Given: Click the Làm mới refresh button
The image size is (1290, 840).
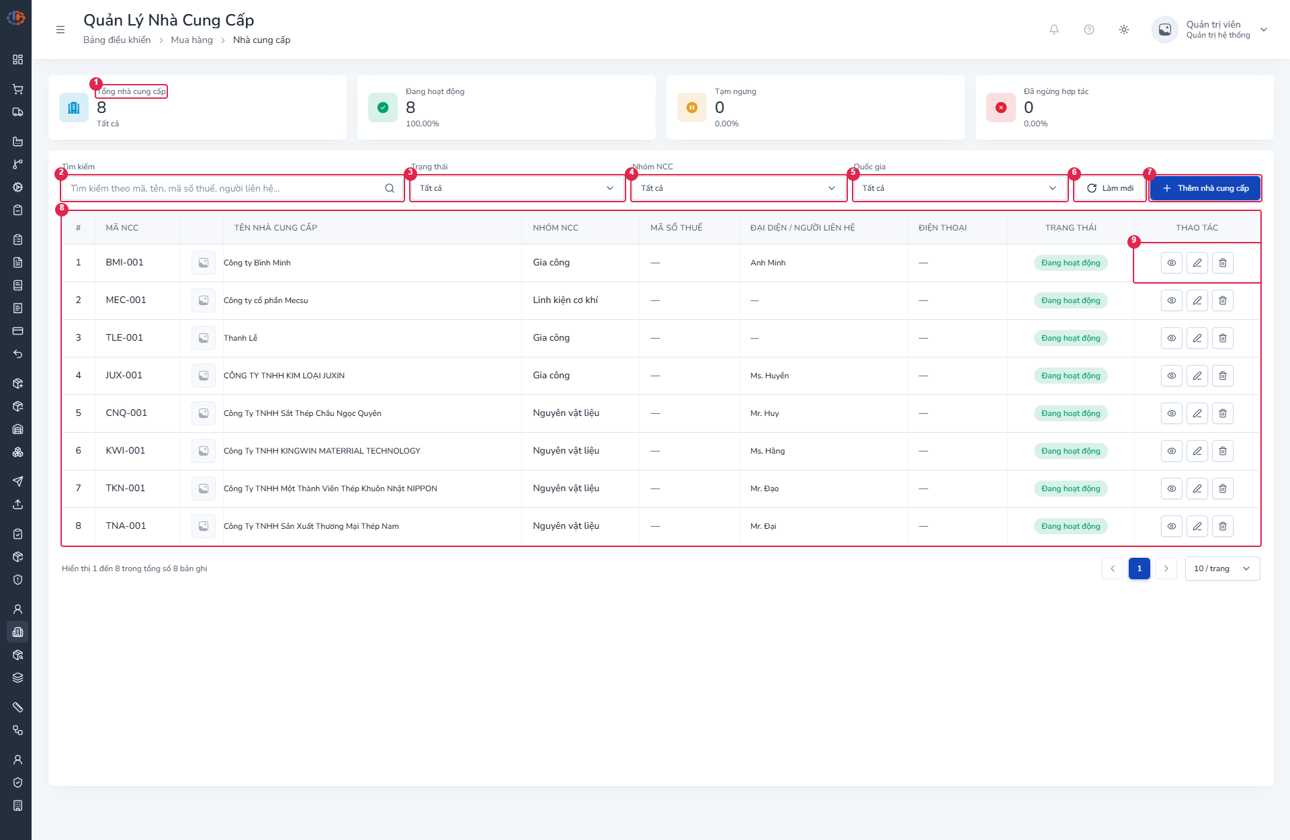Looking at the screenshot, I should 1110,188.
